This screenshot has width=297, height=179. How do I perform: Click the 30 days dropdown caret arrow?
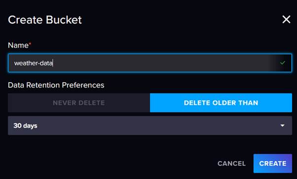(x=282, y=126)
